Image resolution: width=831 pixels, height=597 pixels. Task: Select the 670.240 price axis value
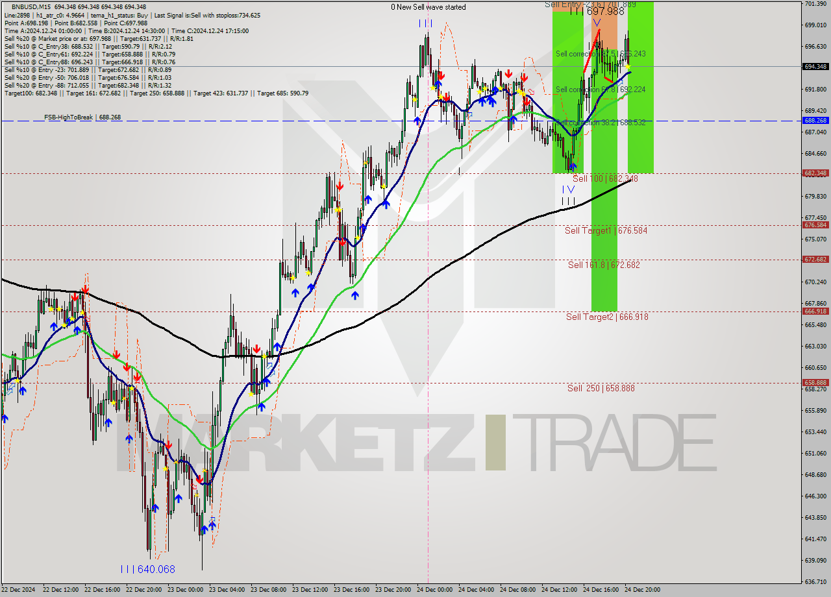[x=815, y=282]
